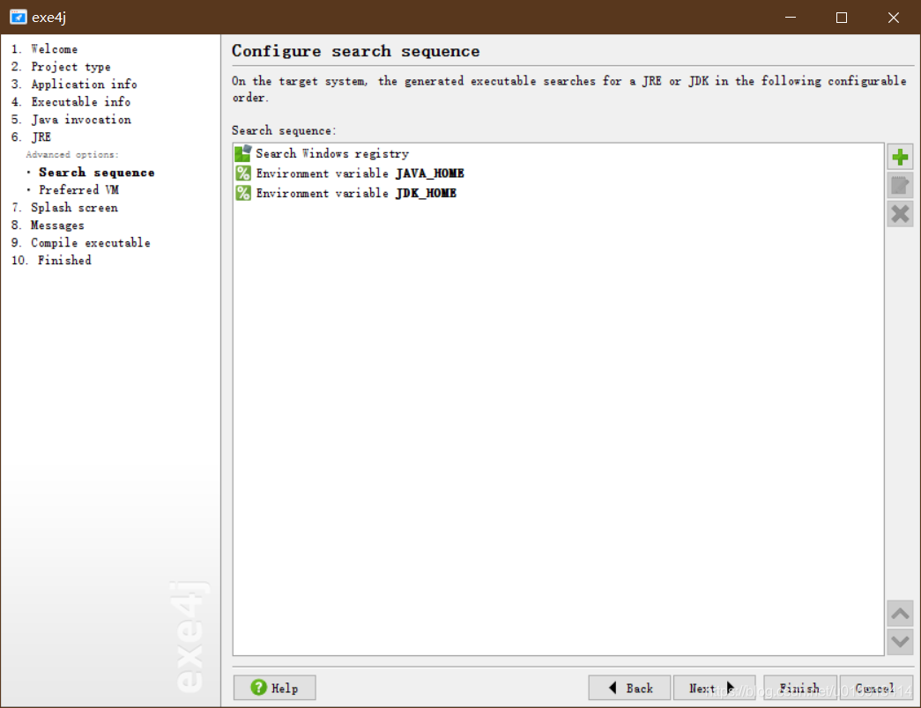Open step 6 JRE
The image size is (921, 708).
click(31, 137)
